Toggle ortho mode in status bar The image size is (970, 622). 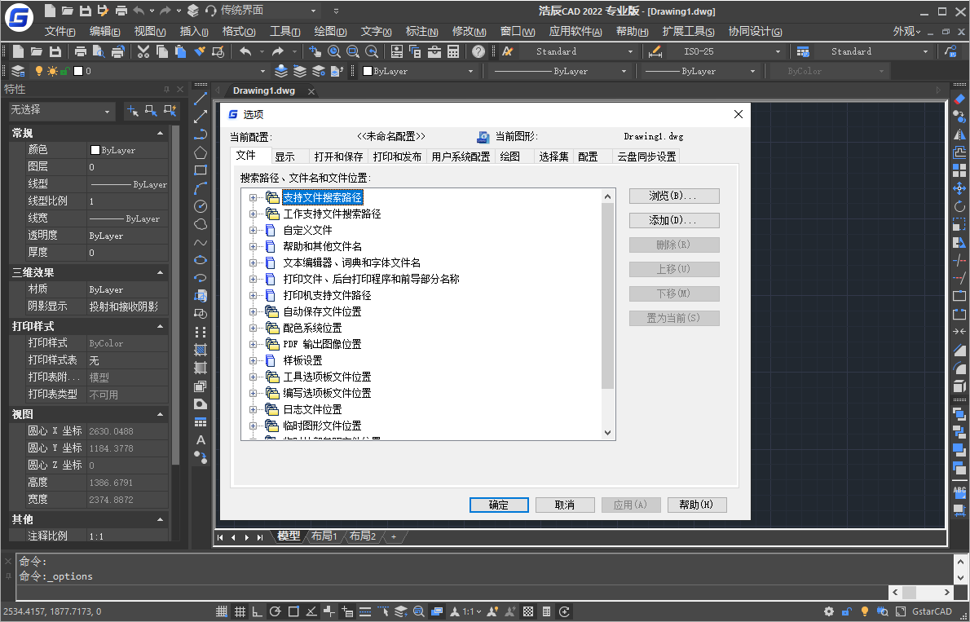tap(258, 611)
